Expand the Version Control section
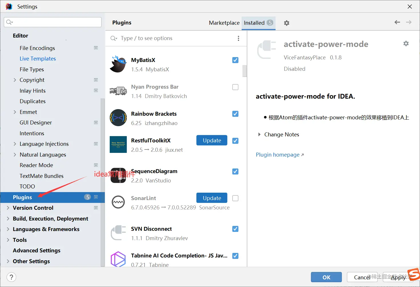 tap(8, 208)
